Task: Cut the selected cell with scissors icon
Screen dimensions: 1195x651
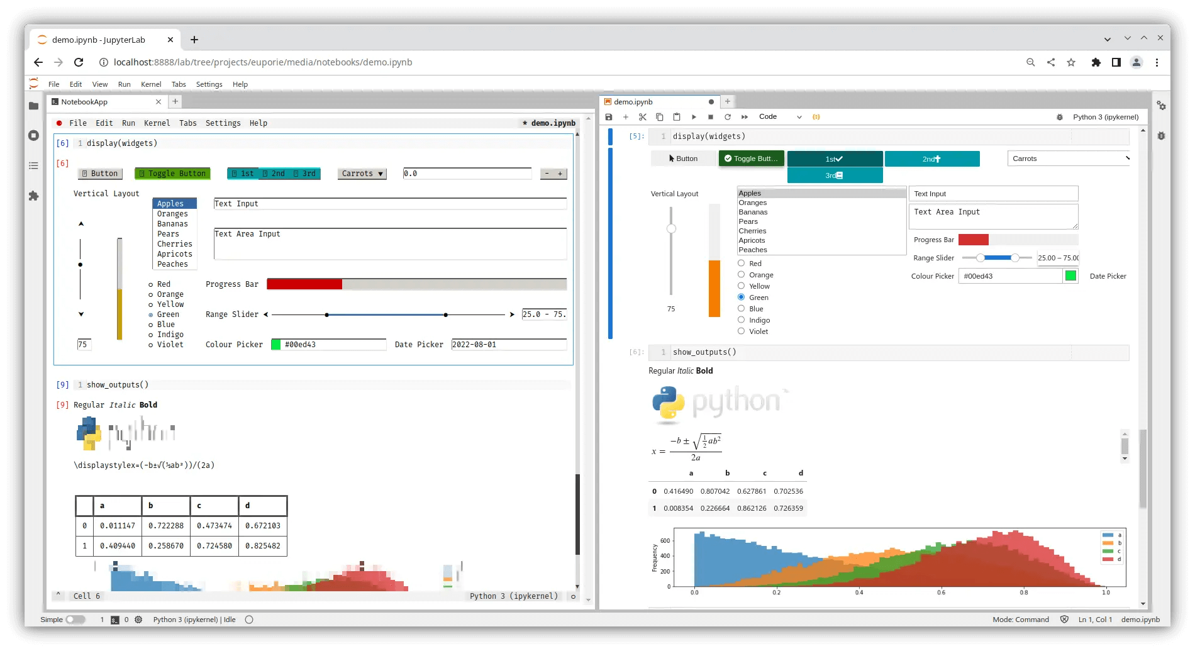Action: point(642,117)
